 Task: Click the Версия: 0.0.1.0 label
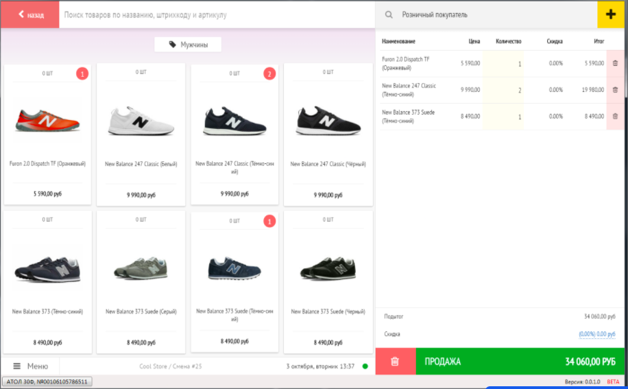click(x=582, y=381)
